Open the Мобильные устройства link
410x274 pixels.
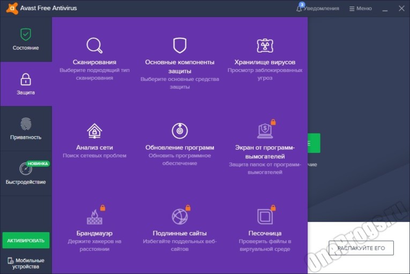[26, 263]
